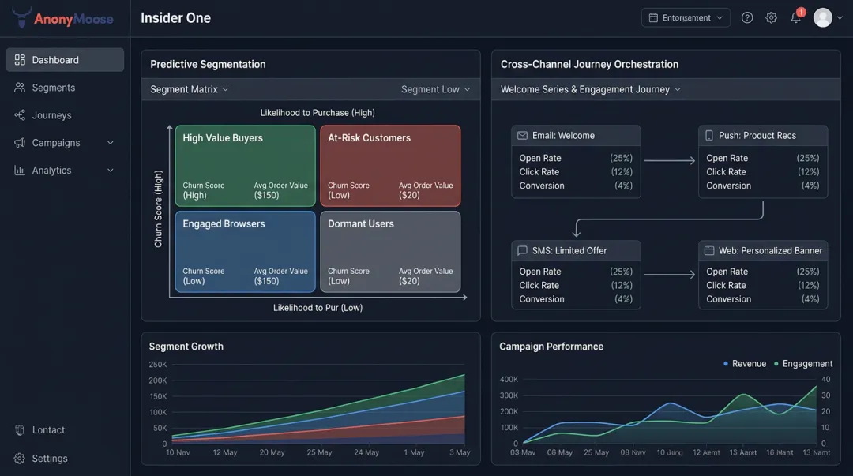Viewport: 853px width, 476px height.
Task: Click SMS: Limited Offer Conversion row
Action: tap(576, 298)
